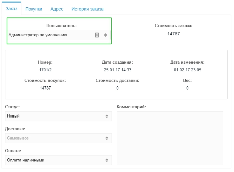Click the arrows icon in Статус select
234x172 pixels.
pyautogui.click(x=107, y=116)
